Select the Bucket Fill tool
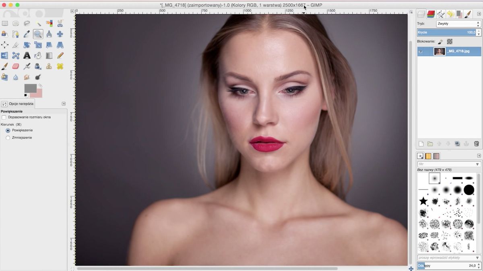 pos(38,55)
